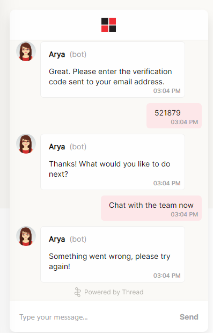
Task: Click timestamp under 'Chat with the team now'
Action: click(x=185, y=214)
